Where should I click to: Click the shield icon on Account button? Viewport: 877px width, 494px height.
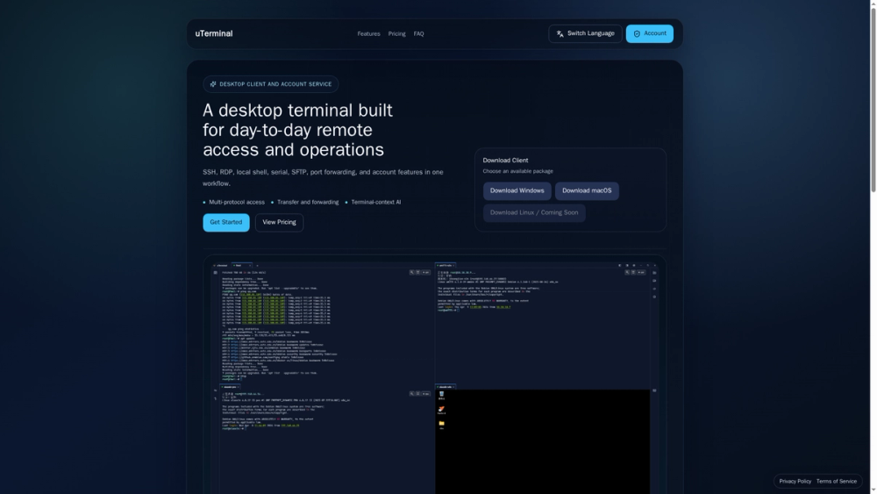click(637, 34)
